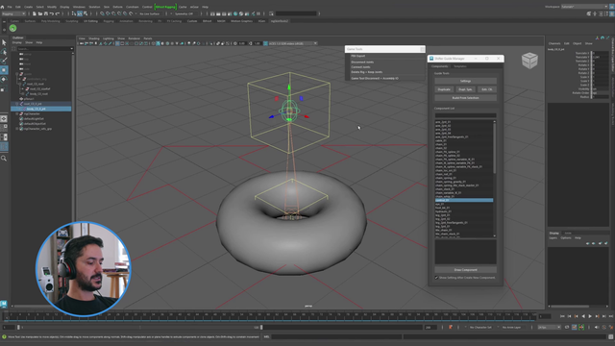Image resolution: width=615 pixels, height=346 pixels.
Task: Click the play forward button
Action: pyautogui.click(x=590, y=316)
